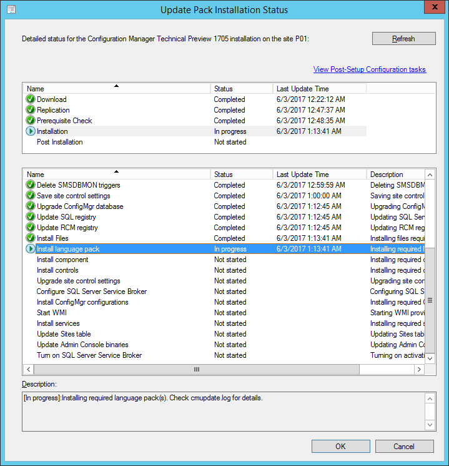The image size is (449, 466).
Task: Confirm with the OK button
Action: (341, 446)
